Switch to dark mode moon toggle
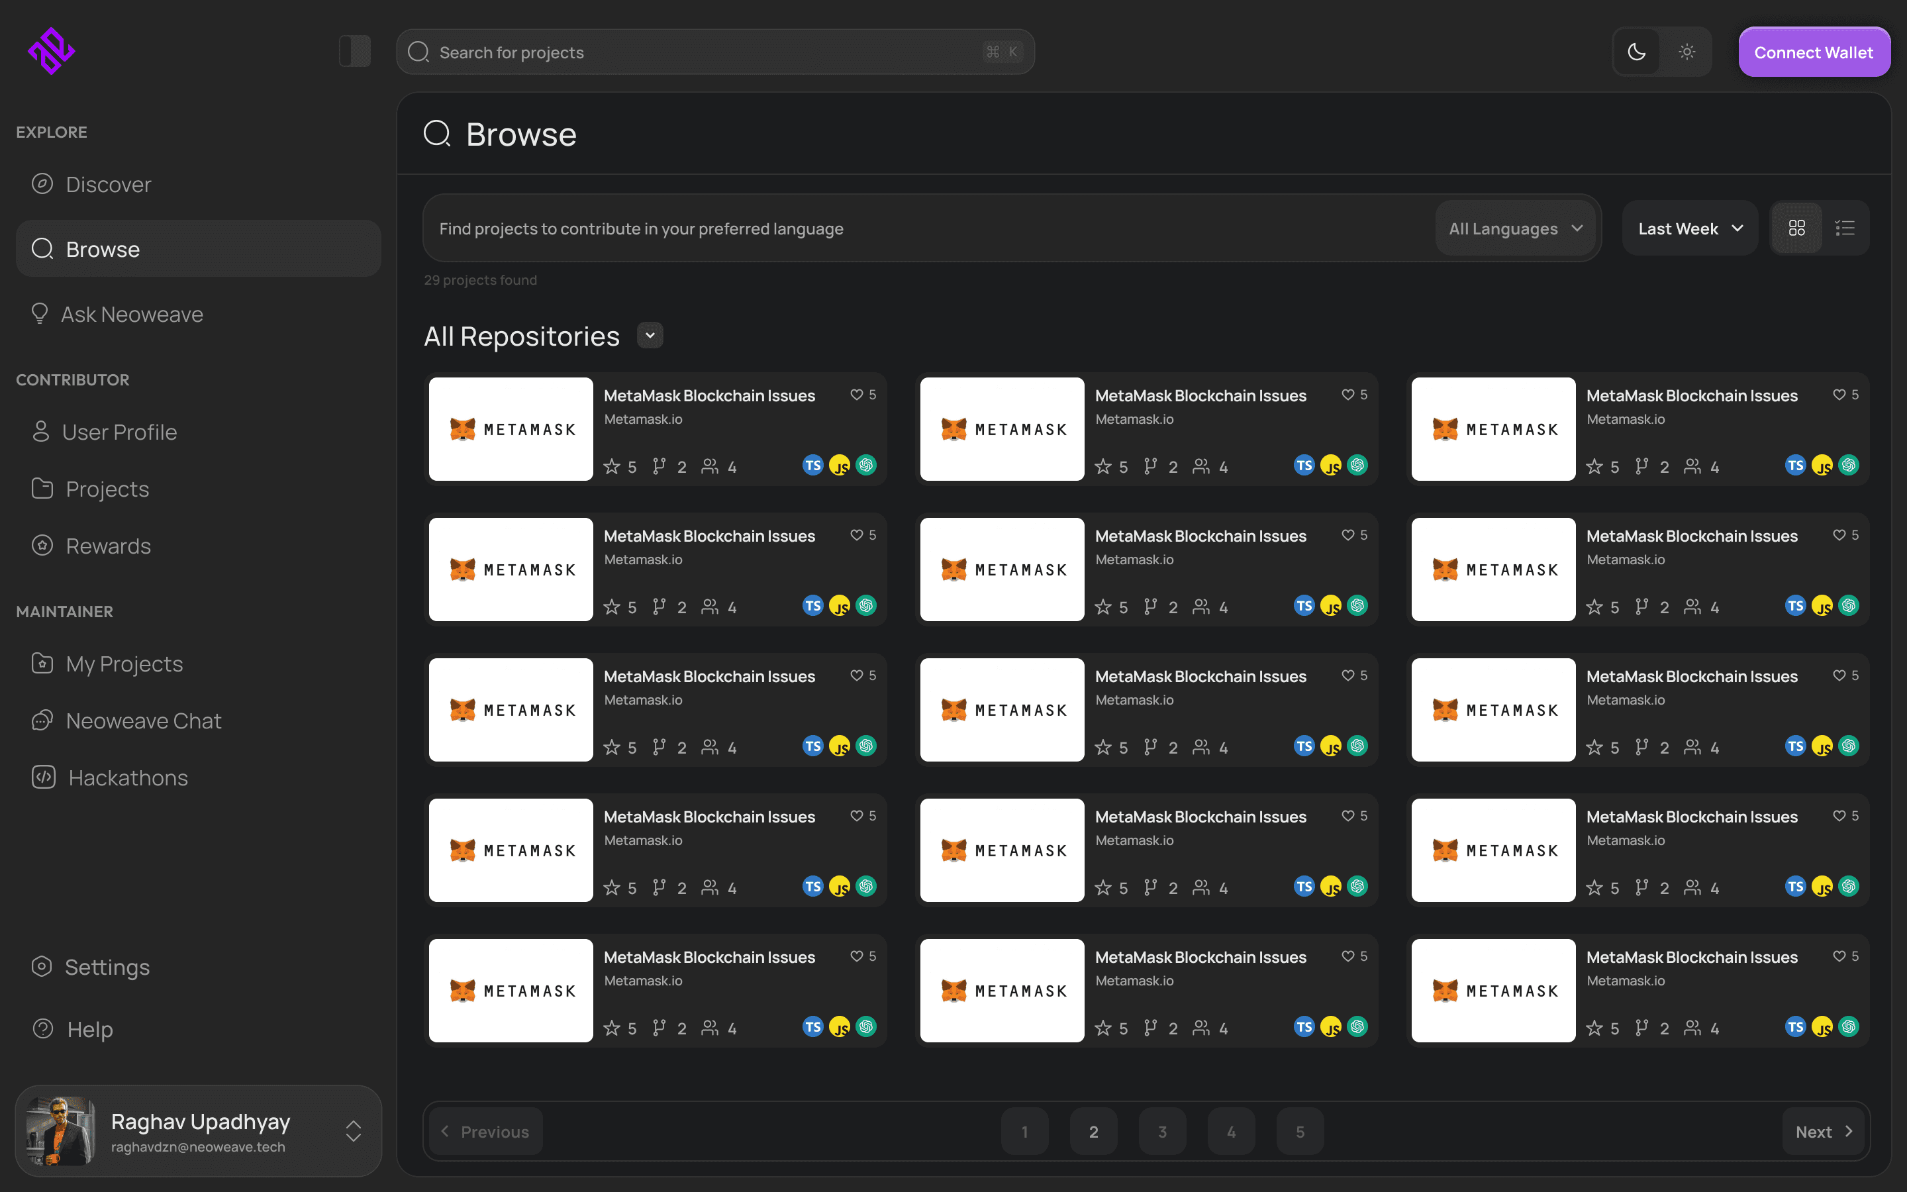Viewport: 1907px width, 1192px height. [x=1637, y=52]
